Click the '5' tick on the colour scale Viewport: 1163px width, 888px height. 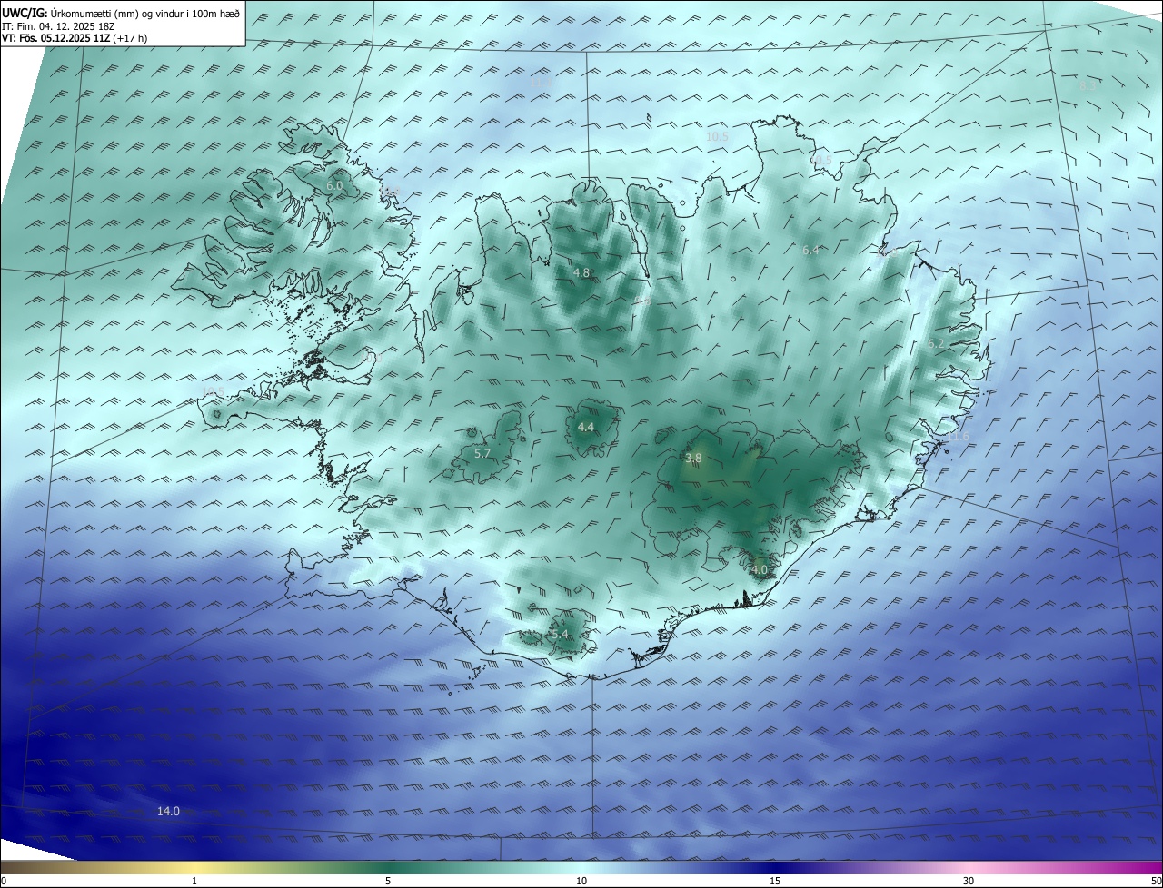[x=388, y=881]
